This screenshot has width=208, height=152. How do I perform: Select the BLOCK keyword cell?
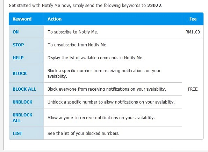coord(26,74)
